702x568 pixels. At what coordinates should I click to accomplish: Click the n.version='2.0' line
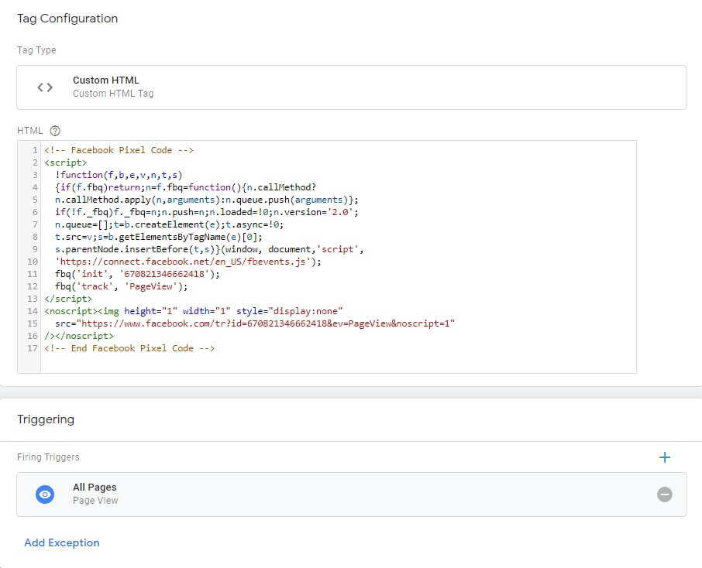[x=206, y=212]
